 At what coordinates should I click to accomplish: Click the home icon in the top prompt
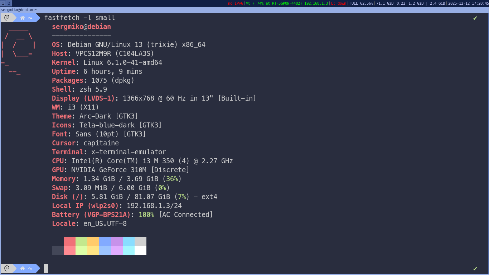point(23,18)
